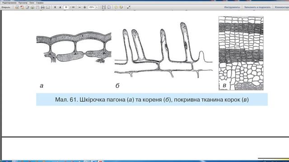This screenshot has width=289, height=162.
Task: Click the page number input field showing 90
Action: tap(66, 7)
